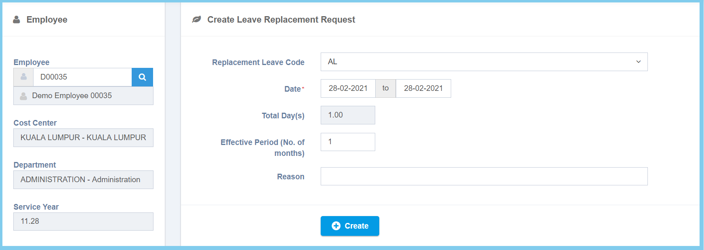Click the Service Year field showing 11.28
Screen dimensions: 704x250
(x=83, y=221)
